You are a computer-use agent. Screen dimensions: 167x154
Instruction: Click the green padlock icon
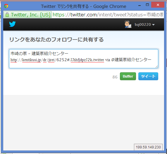click(x=7, y=15)
